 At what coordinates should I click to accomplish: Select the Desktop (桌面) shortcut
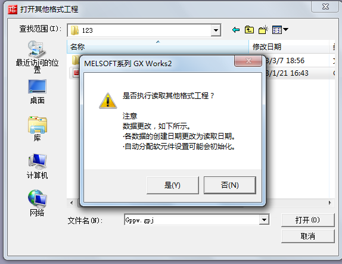(x=37, y=92)
